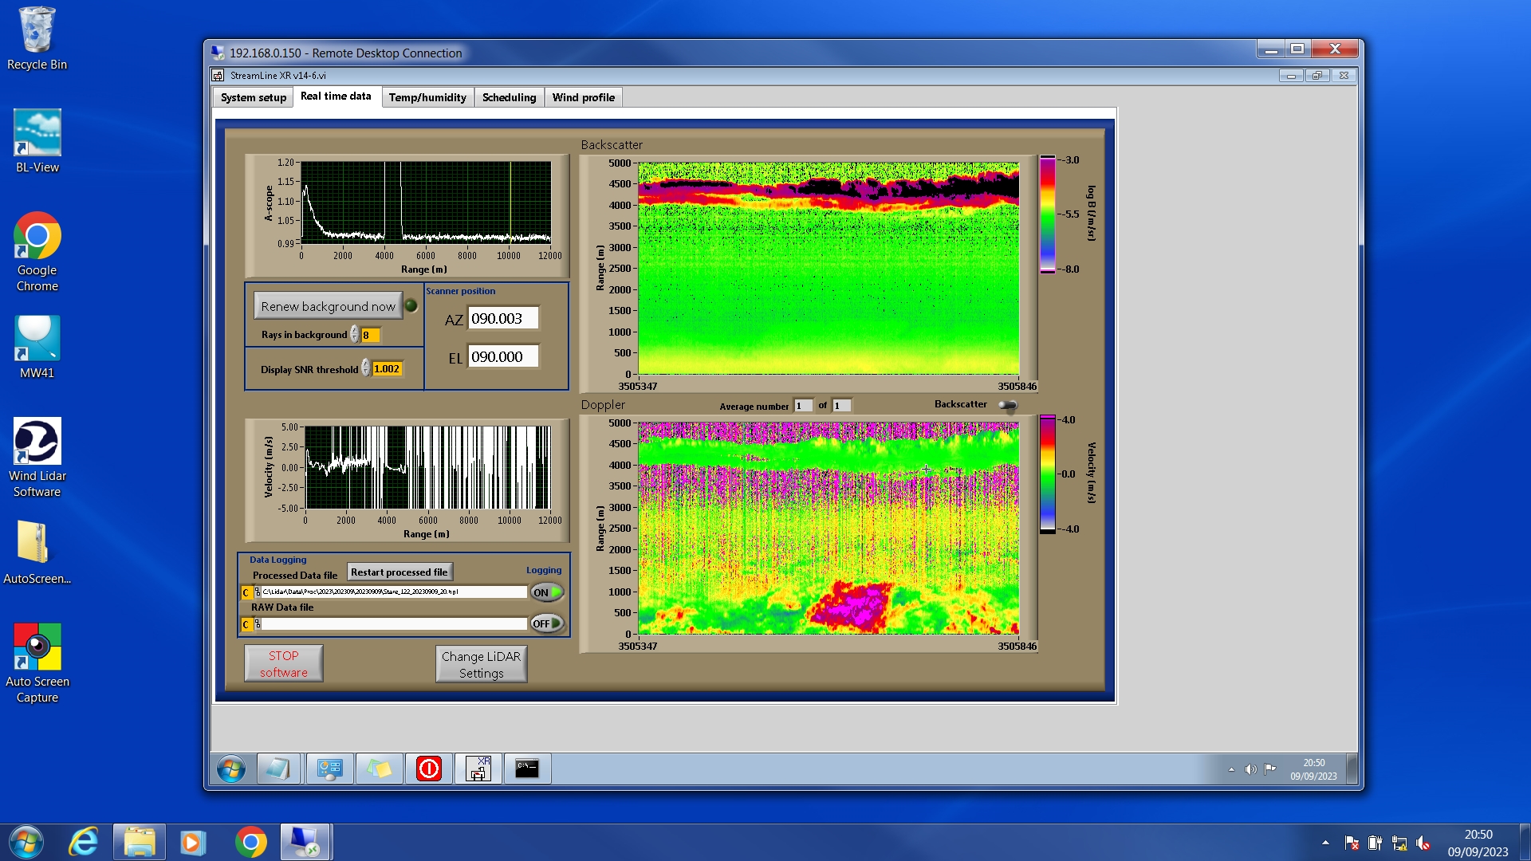
Task: Click the Rays in background stepper arrows
Action: [354, 335]
